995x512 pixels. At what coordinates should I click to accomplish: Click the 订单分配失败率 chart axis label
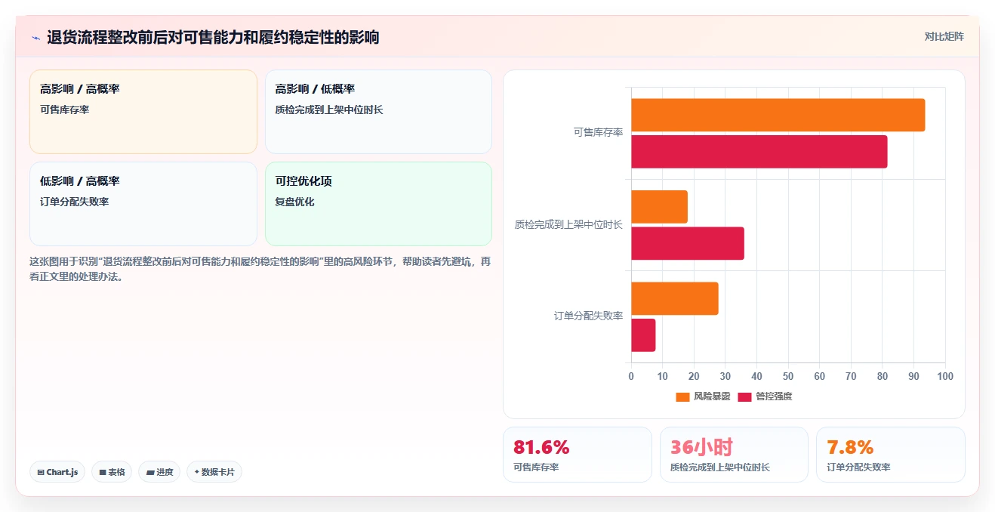(588, 316)
